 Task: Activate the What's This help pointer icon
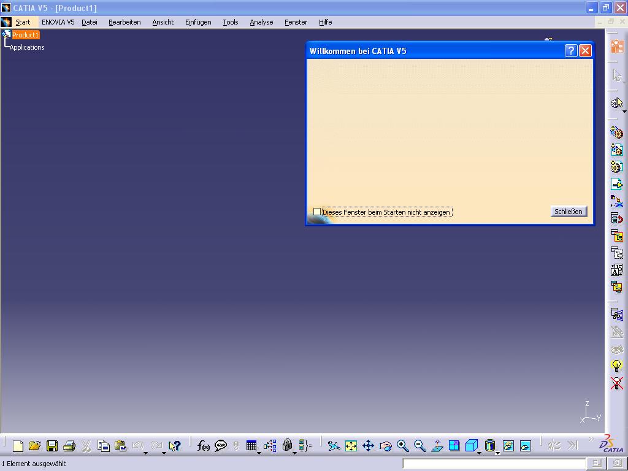(175, 446)
